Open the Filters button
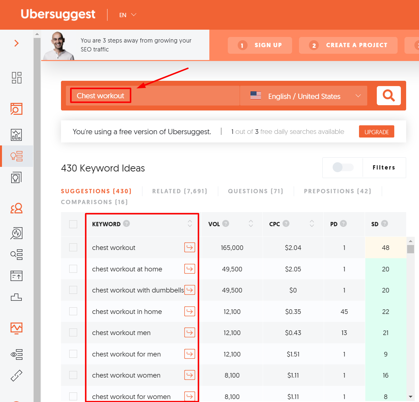This screenshot has height=402, width=419. (x=384, y=168)
